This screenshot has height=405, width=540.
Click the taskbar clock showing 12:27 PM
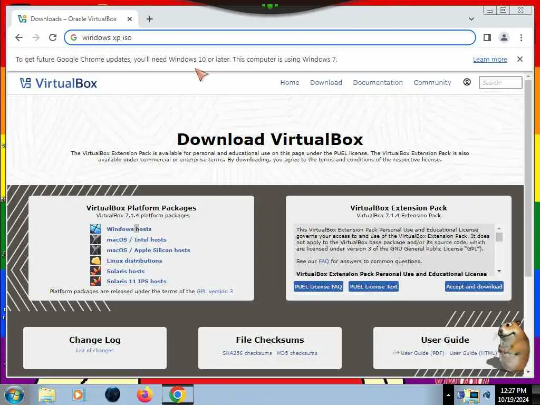(513, 395)
